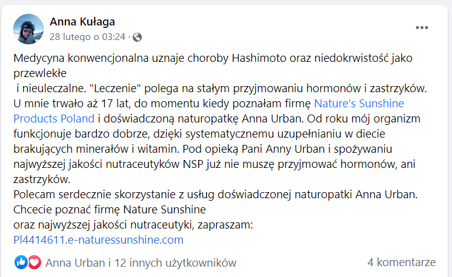Image resolution: width=452 pixels, height=277 pixels.
Task: Open the three-dot post options menu
Action: click(x=422, y=28)
